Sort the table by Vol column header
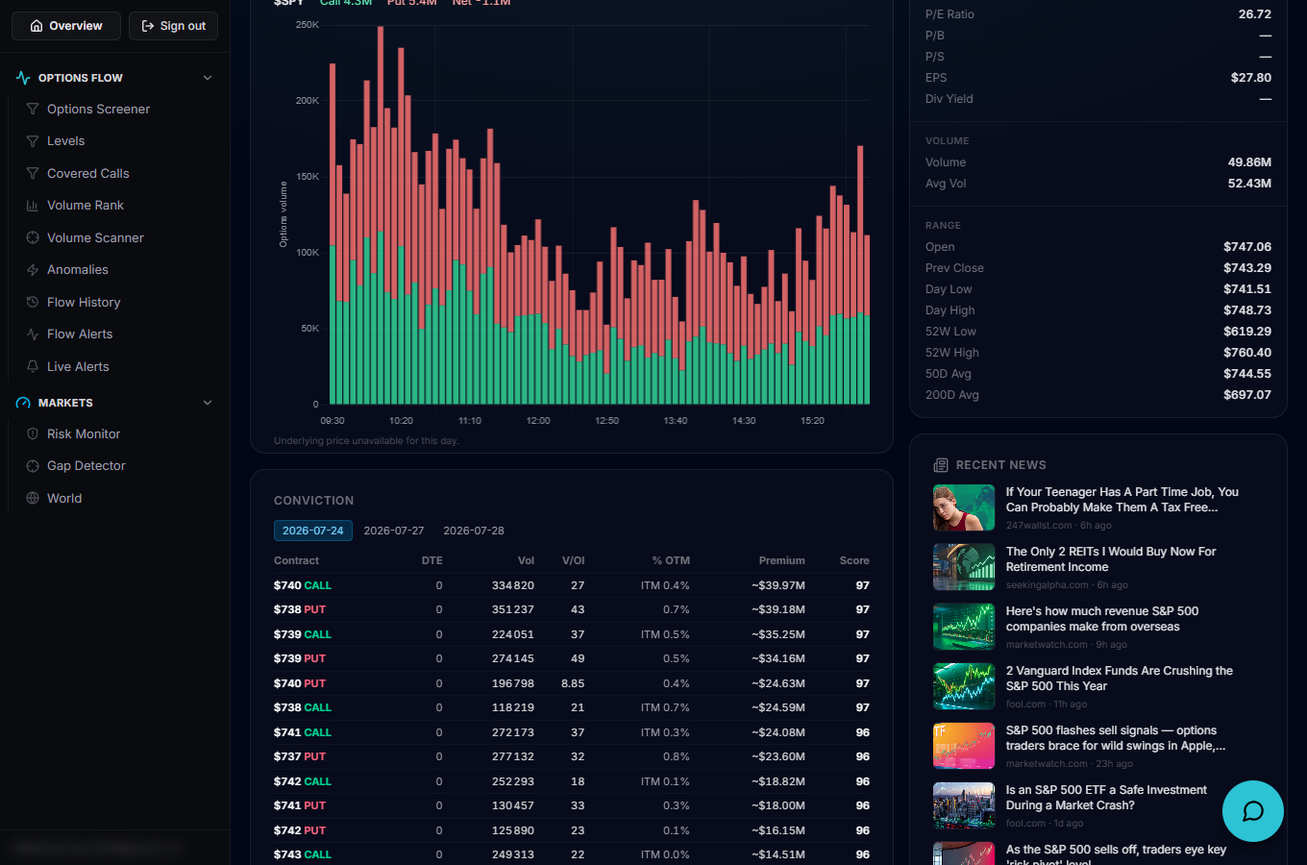This screenshot has width=1307, height=865. [x=526, y=561]
